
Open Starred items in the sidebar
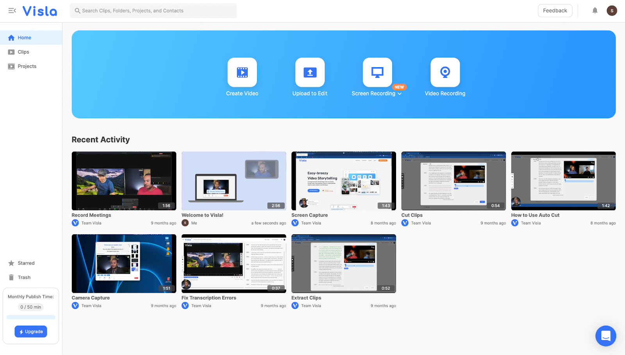(x=31, y=263)
